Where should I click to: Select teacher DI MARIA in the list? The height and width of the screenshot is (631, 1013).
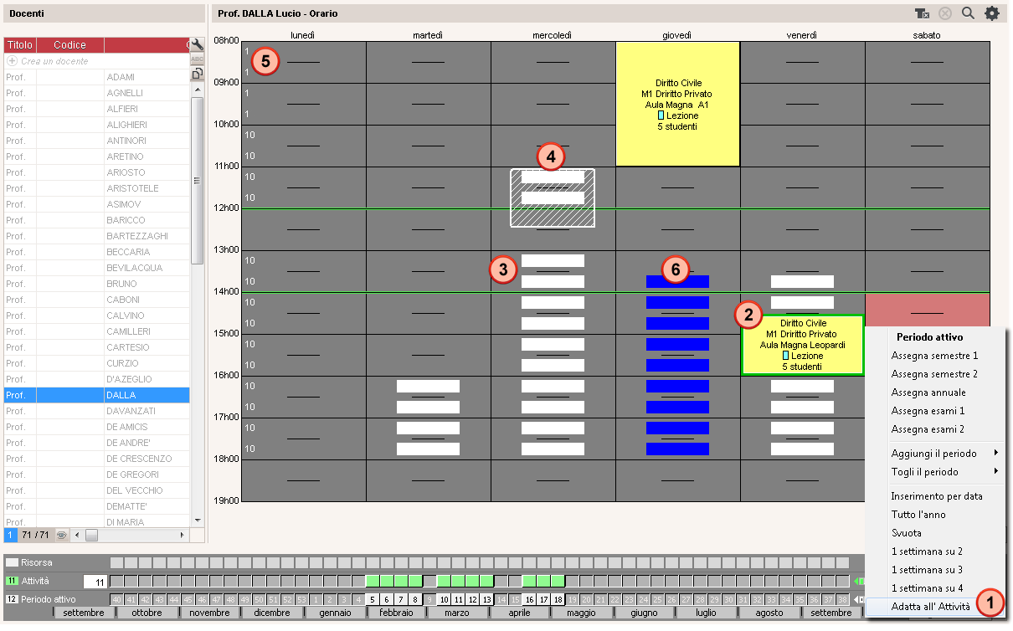[x=96, y=522]
